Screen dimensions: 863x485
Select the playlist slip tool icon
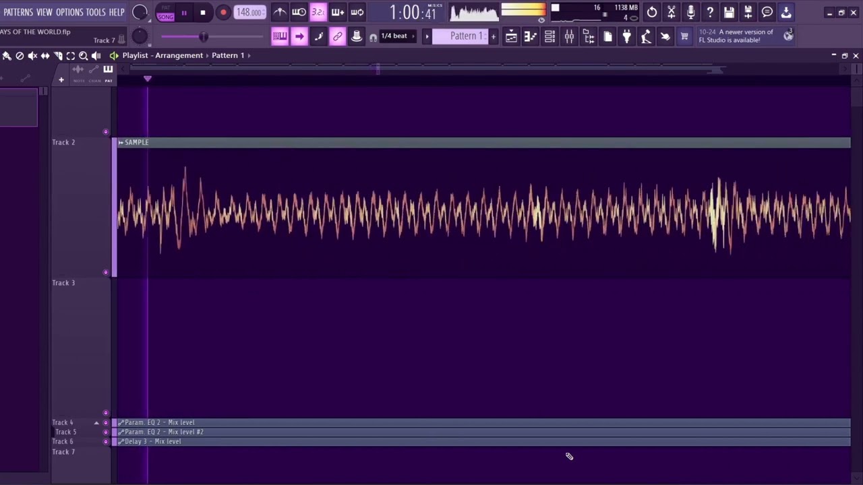point(45,56)
